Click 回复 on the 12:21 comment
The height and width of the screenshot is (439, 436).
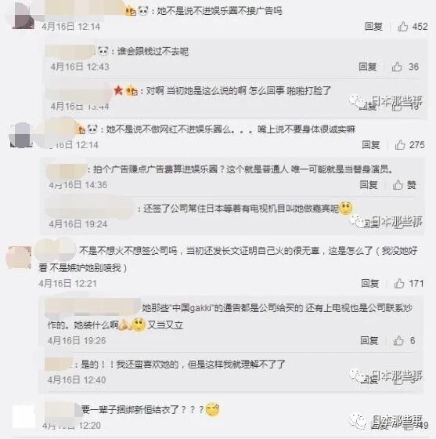(369, 283)
